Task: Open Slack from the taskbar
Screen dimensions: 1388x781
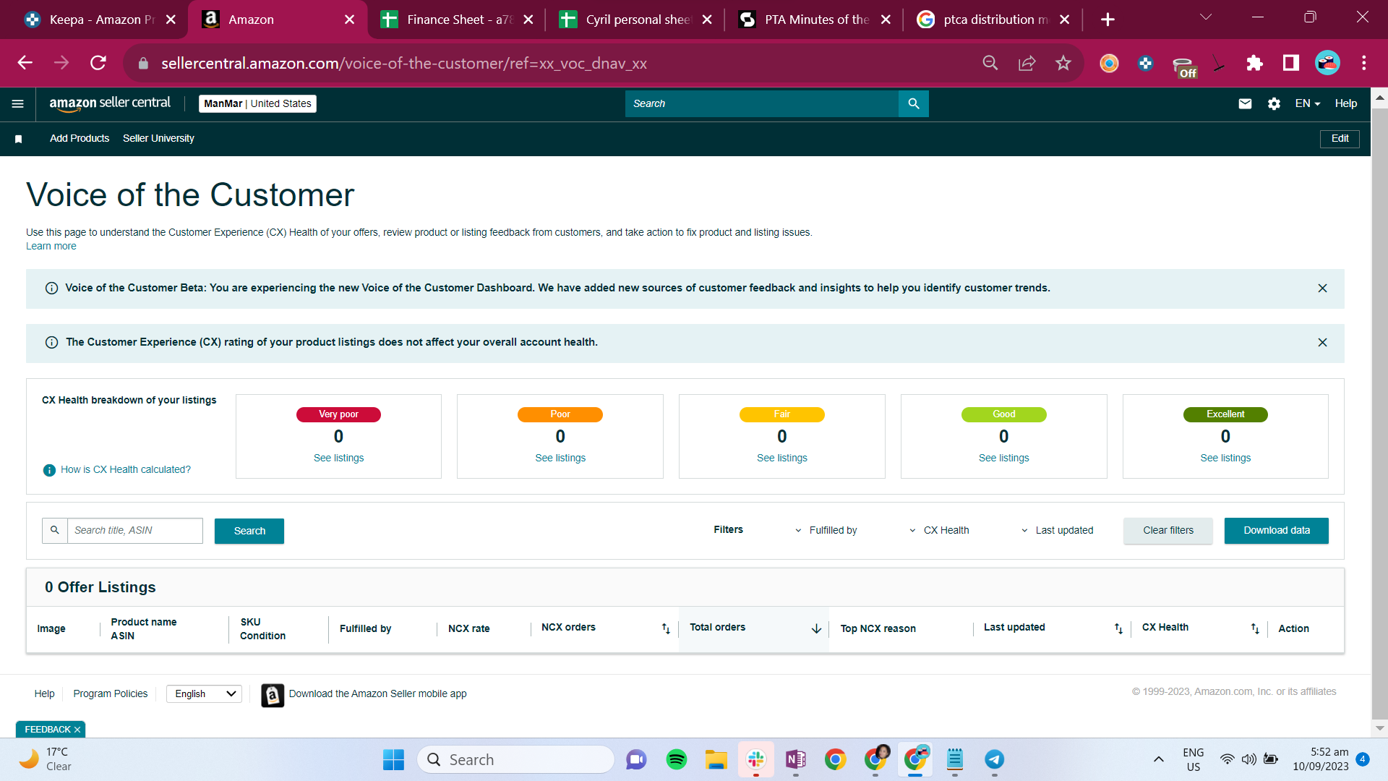Action: coord(756,759)
